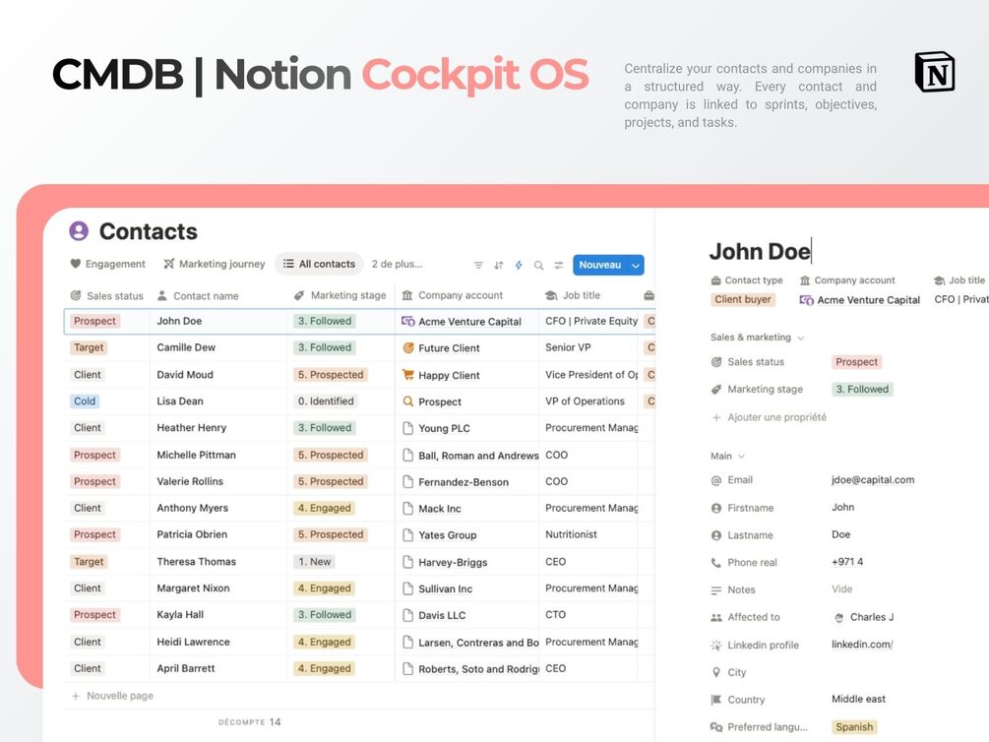Switch to the Marketing journey tab
The image size is (989, 742).
[x=215, y=264]
